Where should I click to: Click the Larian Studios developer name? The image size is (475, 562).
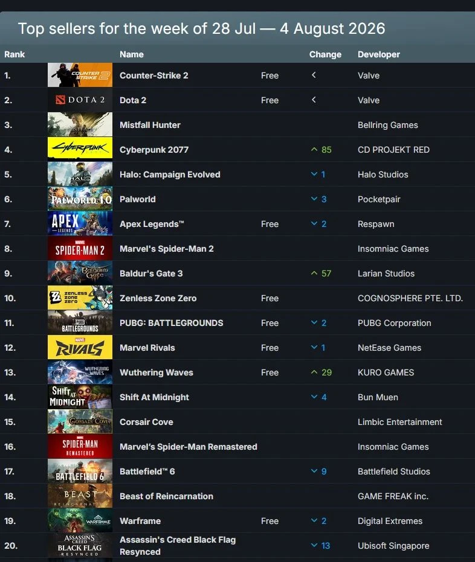386,273
